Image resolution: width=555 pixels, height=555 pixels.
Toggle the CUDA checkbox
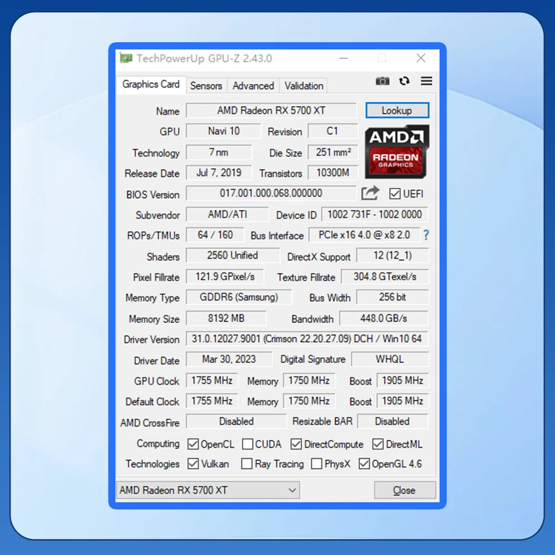[x=248, y=444]
